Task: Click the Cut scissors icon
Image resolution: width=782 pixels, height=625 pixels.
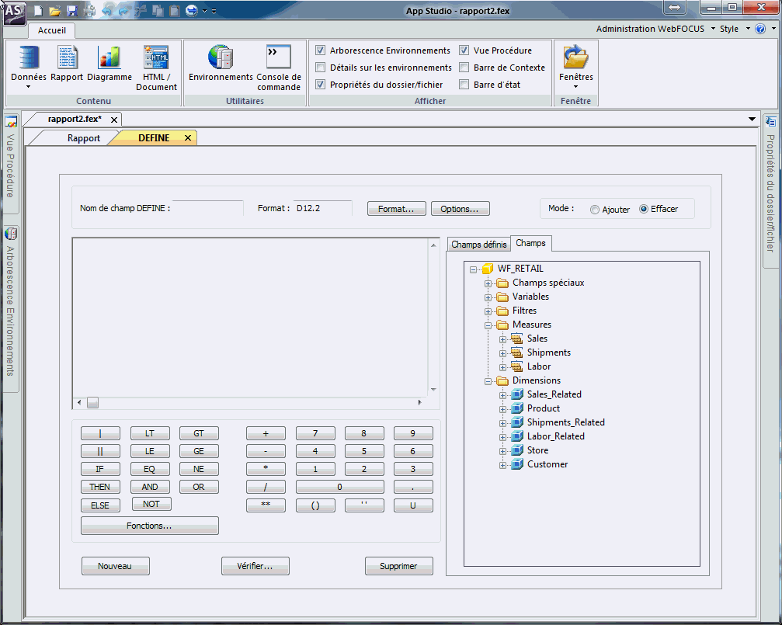Action: [x=141, y=10]
